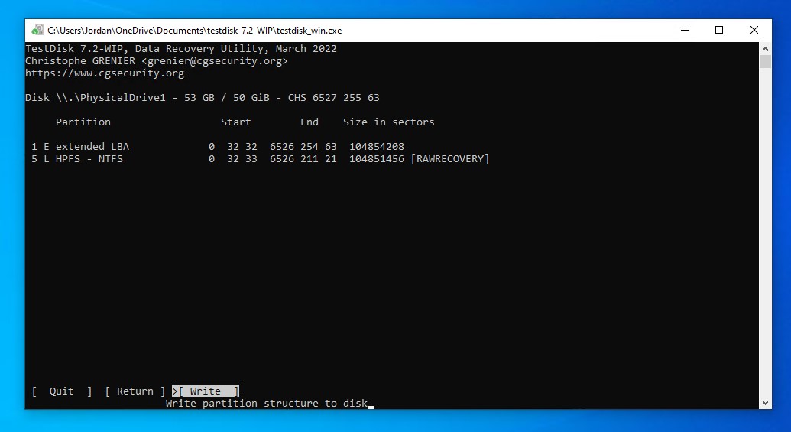Click the HPFS - NTFS partition row

(260, 159)
